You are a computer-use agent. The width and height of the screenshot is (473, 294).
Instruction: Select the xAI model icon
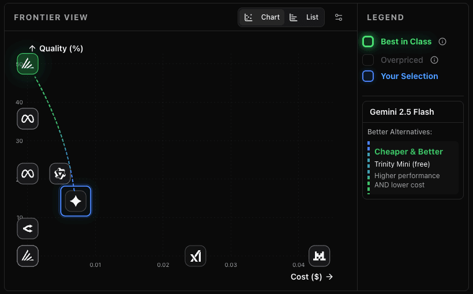196,256
